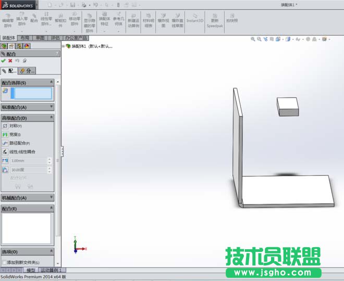Screen dimensions: 344x281
Task: Expand the 机械配合(A) section
Action: (51, 197)
